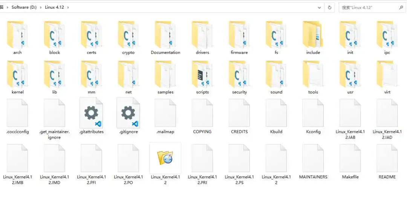Select the Source Insight Linux_Kernel4.12 project file

165,163
